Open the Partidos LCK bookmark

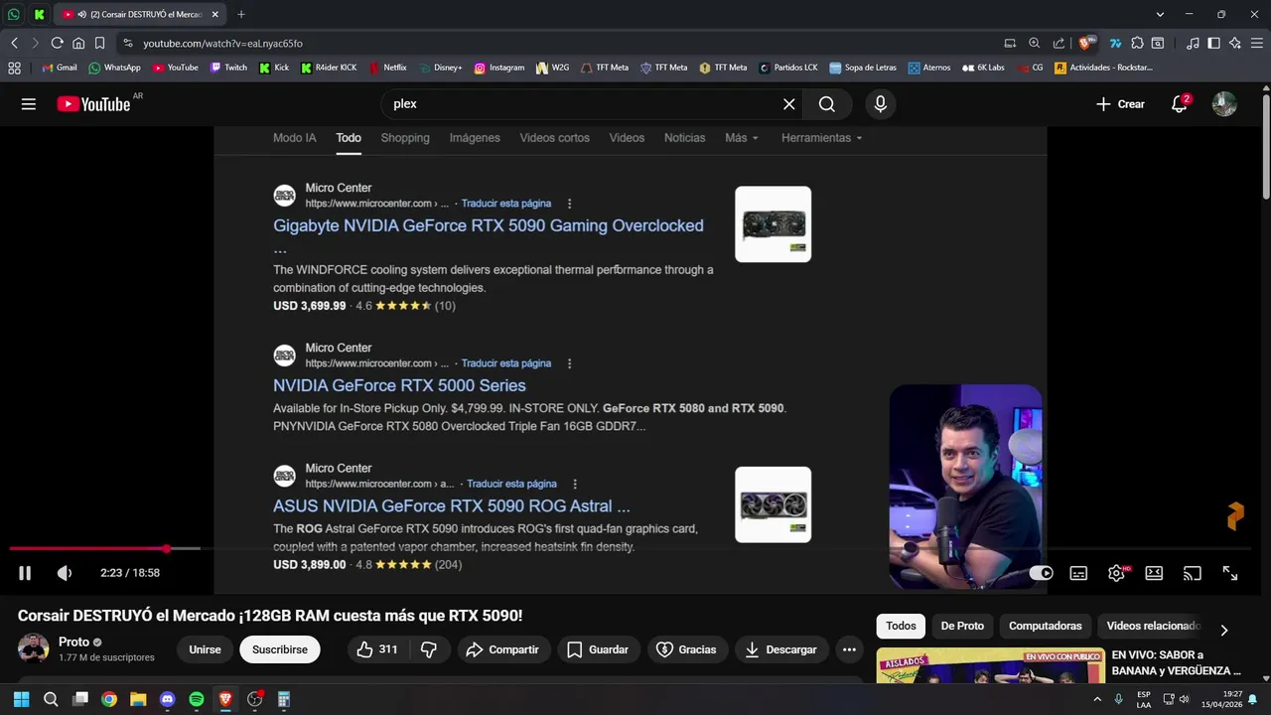click(788, 68)
